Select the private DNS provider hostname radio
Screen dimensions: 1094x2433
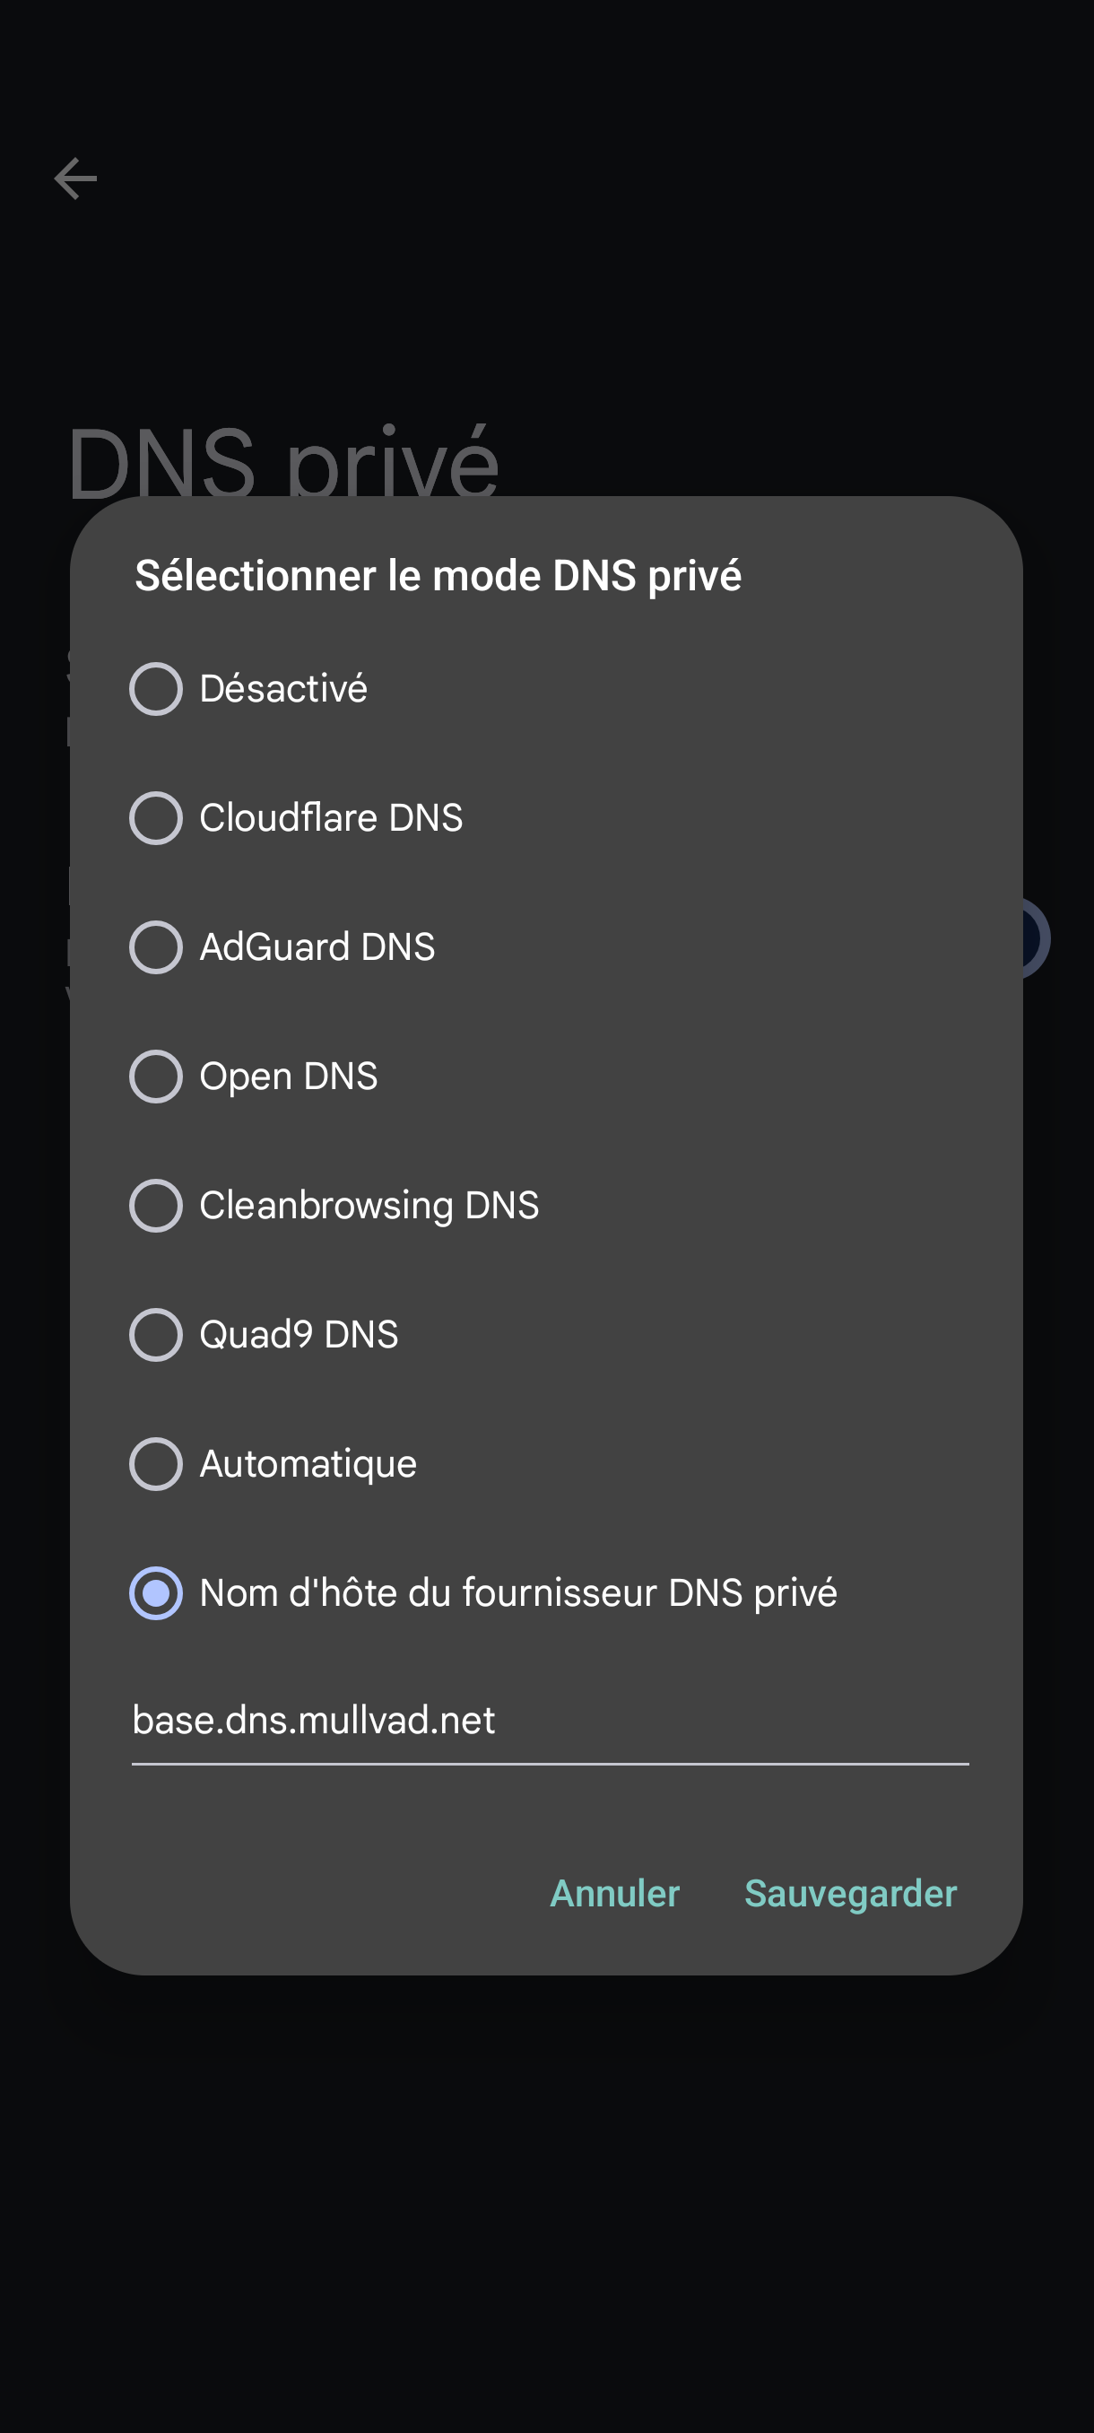(156, 1593)
